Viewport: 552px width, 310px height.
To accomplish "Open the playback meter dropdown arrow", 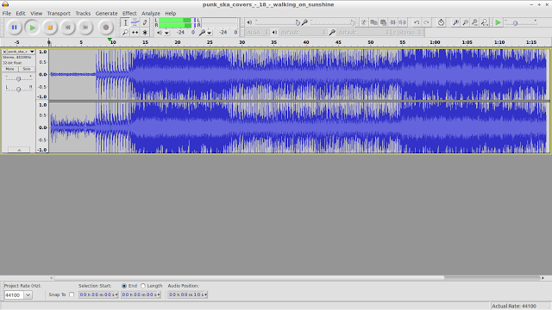I will [166, 33].
